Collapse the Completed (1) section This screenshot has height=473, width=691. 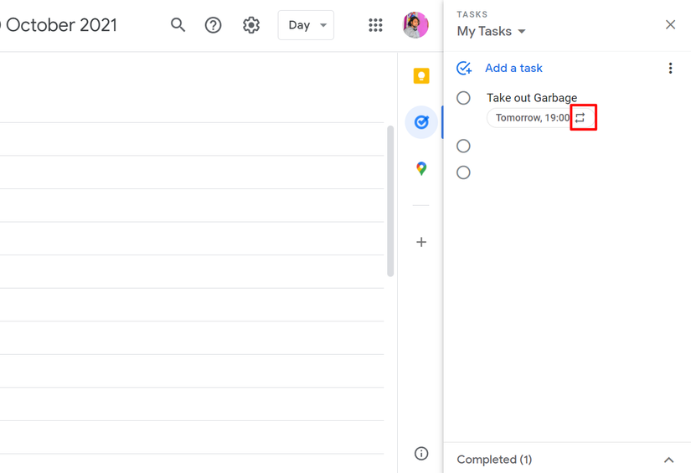click(x=668, y=460)
